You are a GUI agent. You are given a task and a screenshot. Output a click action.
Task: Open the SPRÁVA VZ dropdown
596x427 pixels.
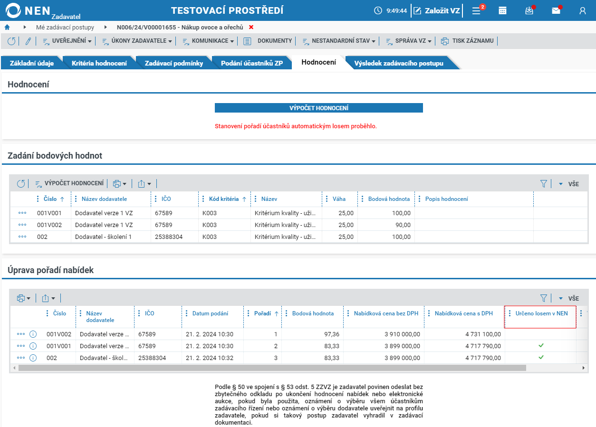(408, 41)
